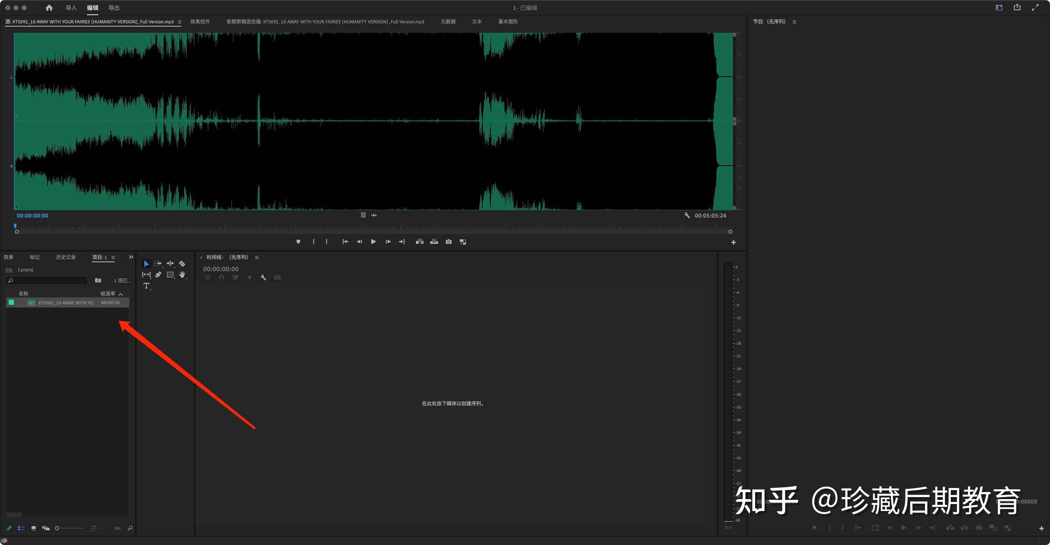Expand hidden panel tabs with double chevron
This screenshot has width=1050, height=545.
pyautogui.click(x=131, y=257)
